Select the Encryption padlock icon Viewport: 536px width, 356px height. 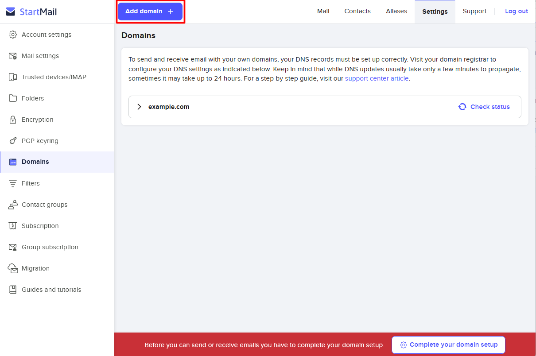click(13, 120)
